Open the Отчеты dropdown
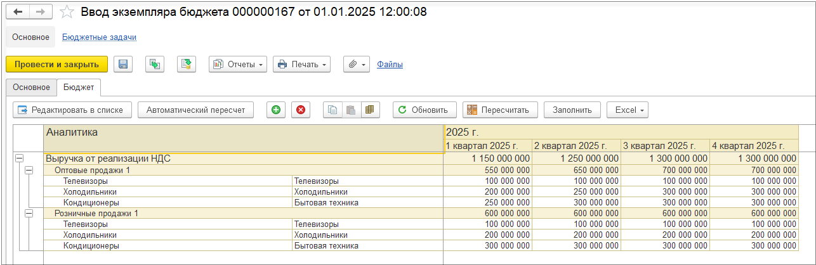Image resolution: width=816 pixels, height=265 pixels. (x=238, y=64)
